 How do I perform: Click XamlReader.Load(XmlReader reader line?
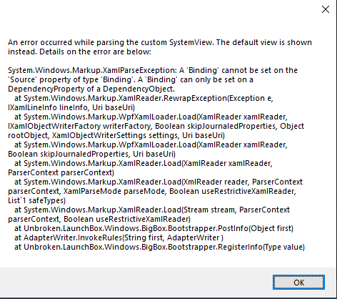pos(159,182)
